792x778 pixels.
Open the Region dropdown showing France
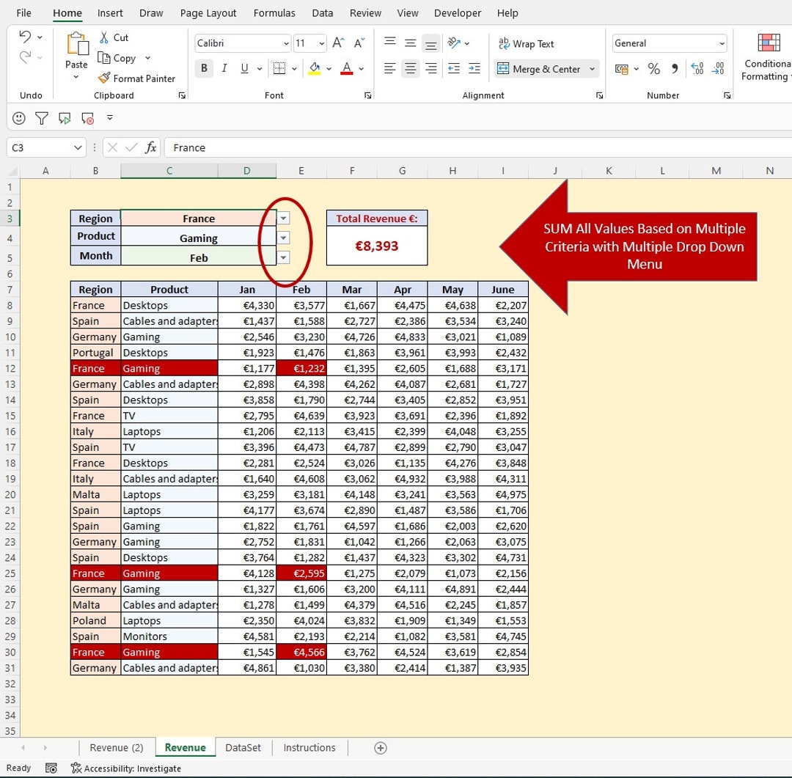[283, 218]
